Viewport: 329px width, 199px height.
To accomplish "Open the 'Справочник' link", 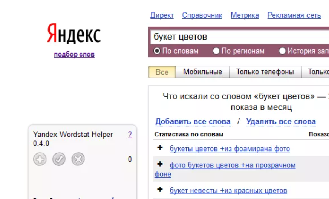I will click(202, 15).
